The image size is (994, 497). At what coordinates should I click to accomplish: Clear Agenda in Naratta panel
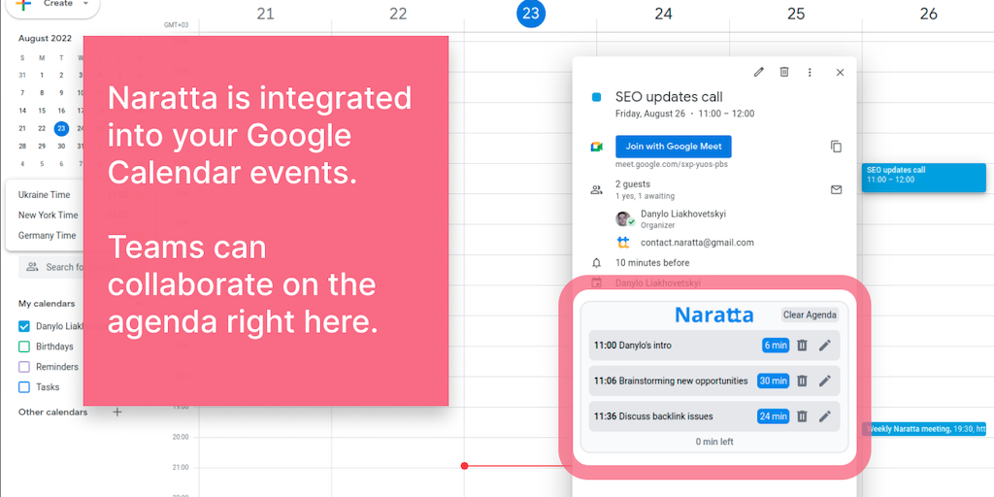(810, 315)
